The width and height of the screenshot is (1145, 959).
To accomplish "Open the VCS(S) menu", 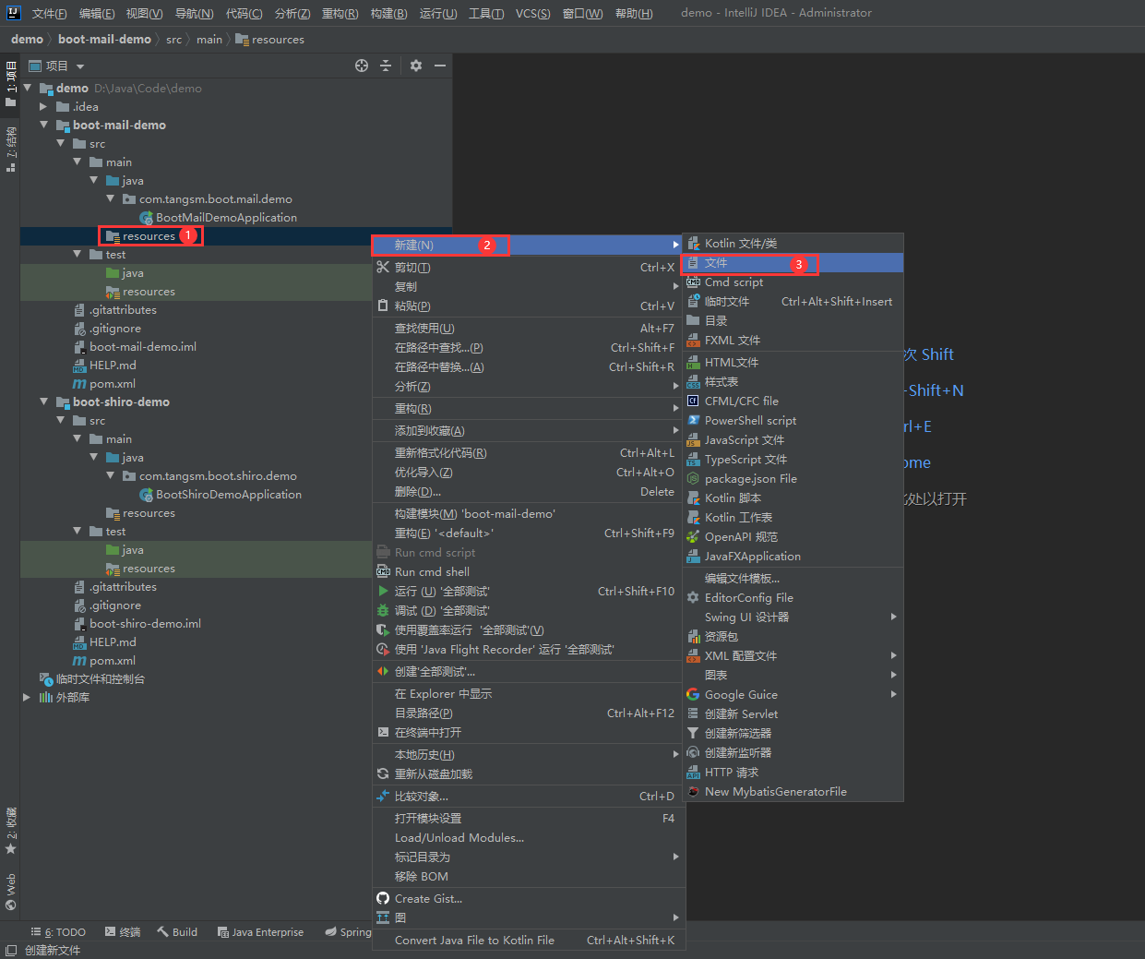I will coord(532,13).
